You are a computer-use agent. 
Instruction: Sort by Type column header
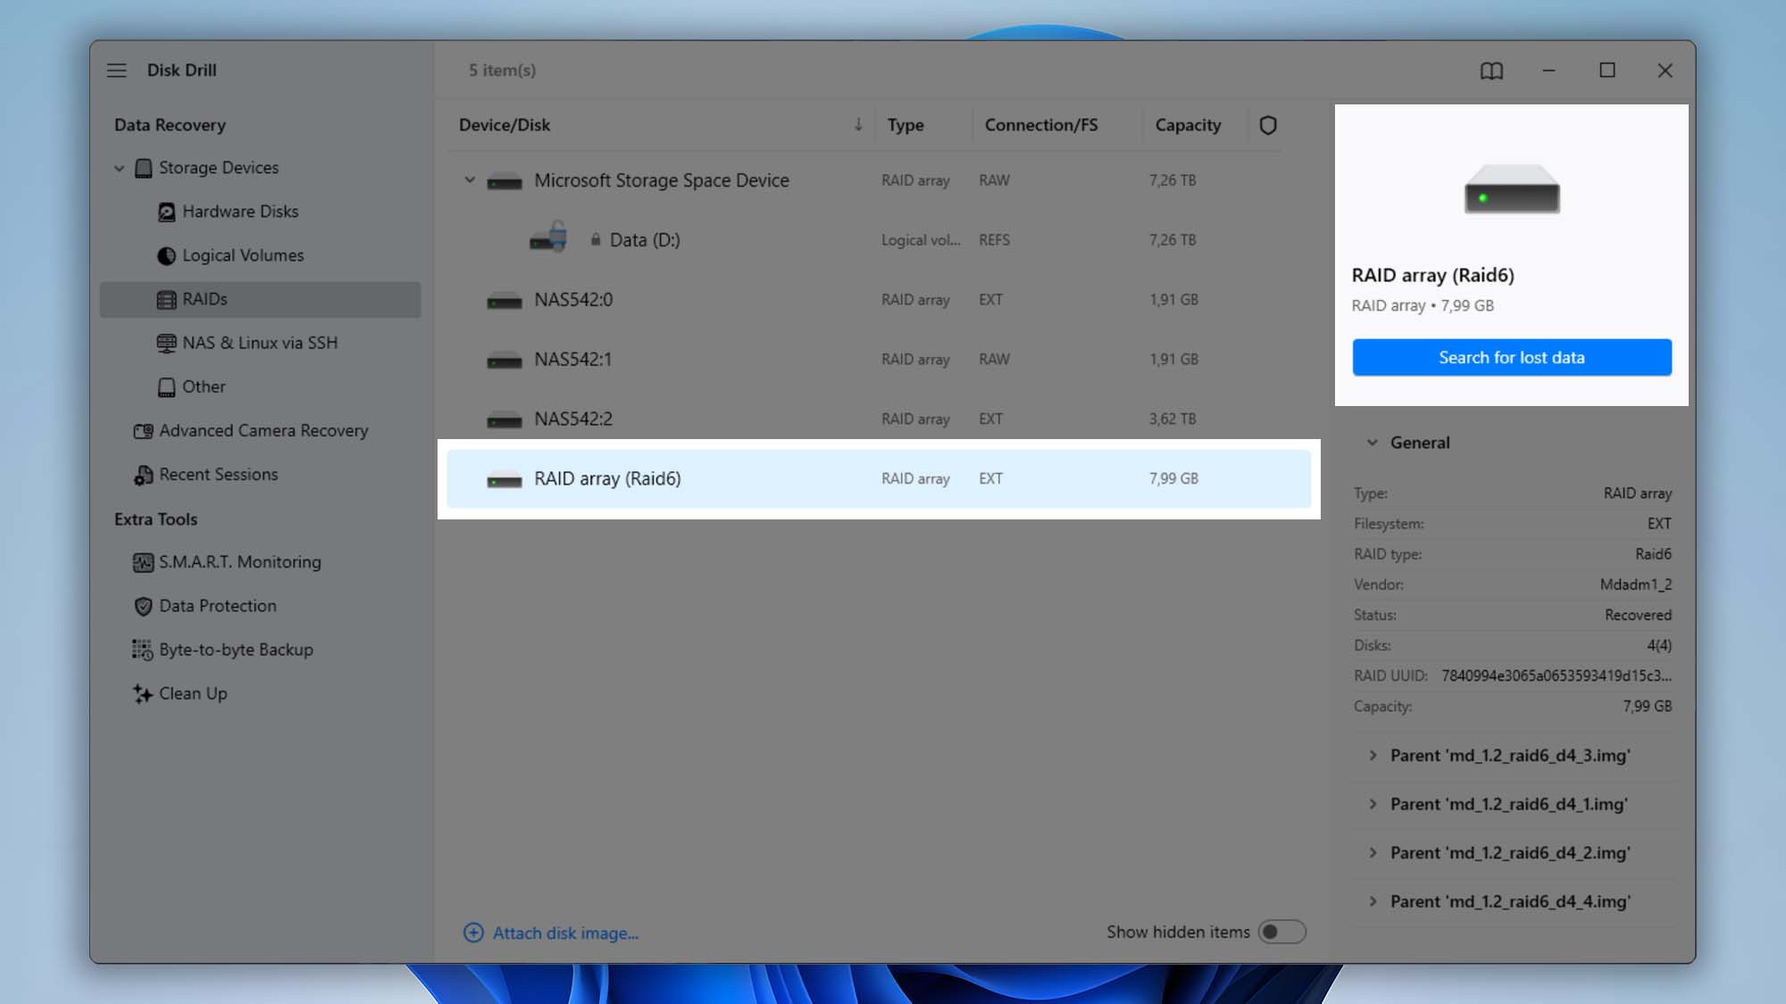point(906,125)
